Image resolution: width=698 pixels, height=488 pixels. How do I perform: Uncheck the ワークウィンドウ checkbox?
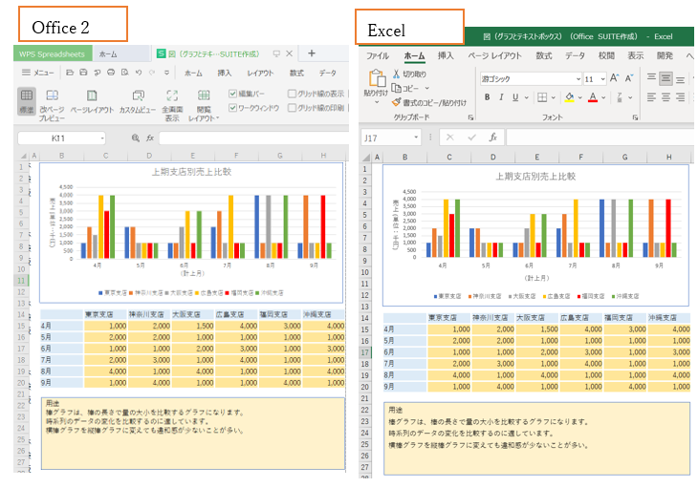(232, 108)
